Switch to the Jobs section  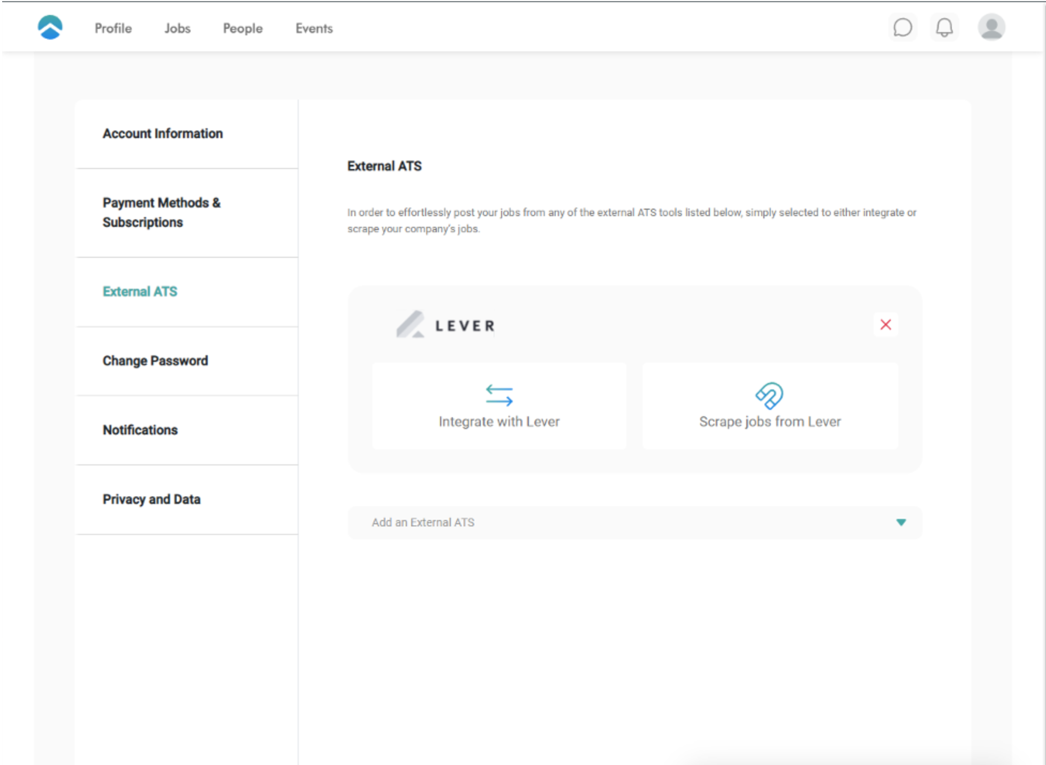point(177,28)
